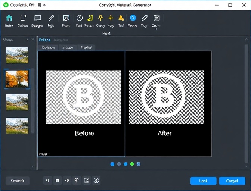Image resolution: width=251 pixels, height=191 pixels.
Task: Click the thumbnail panel scrollbar
Action: (32, 101)
